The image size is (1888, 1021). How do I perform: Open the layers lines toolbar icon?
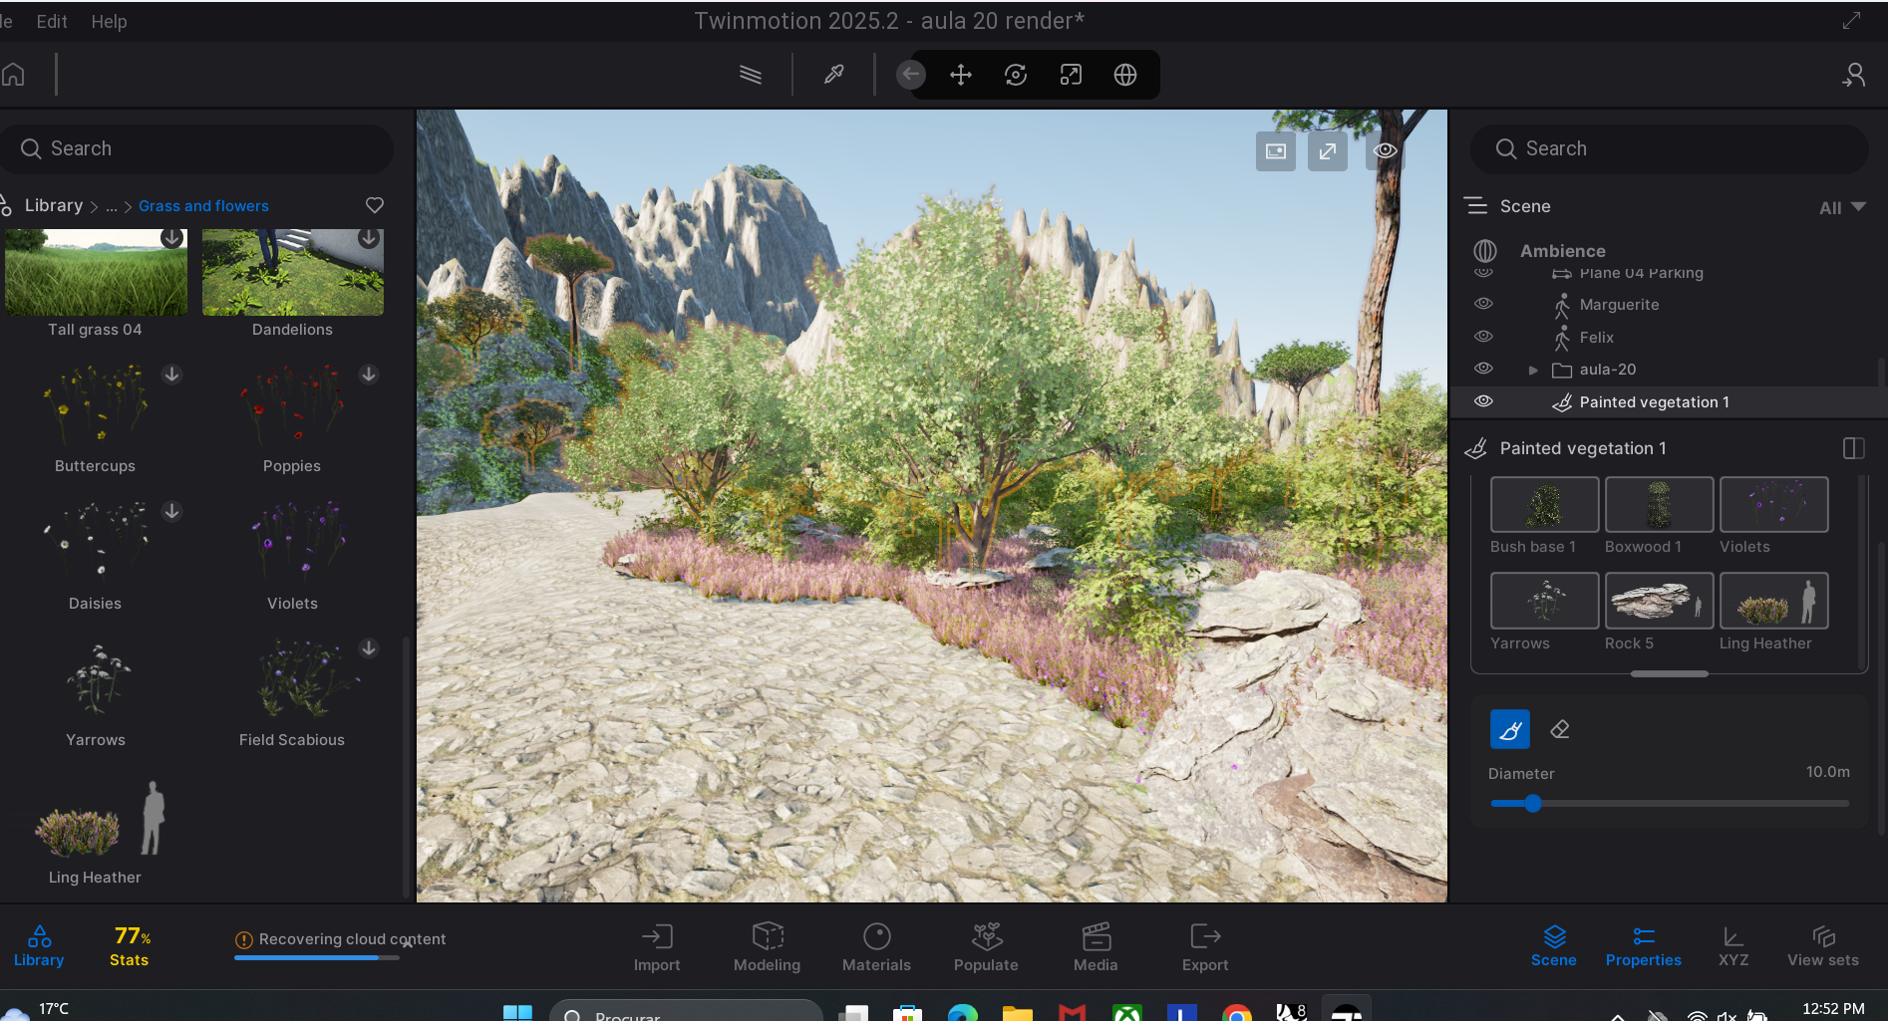tap(751, 75)
